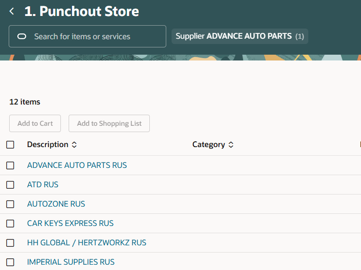Viewport: 361px width, 270px height.
Task: Sort by Category using its sort arrows
Action: pyautogui.click(x=231, y=145)
